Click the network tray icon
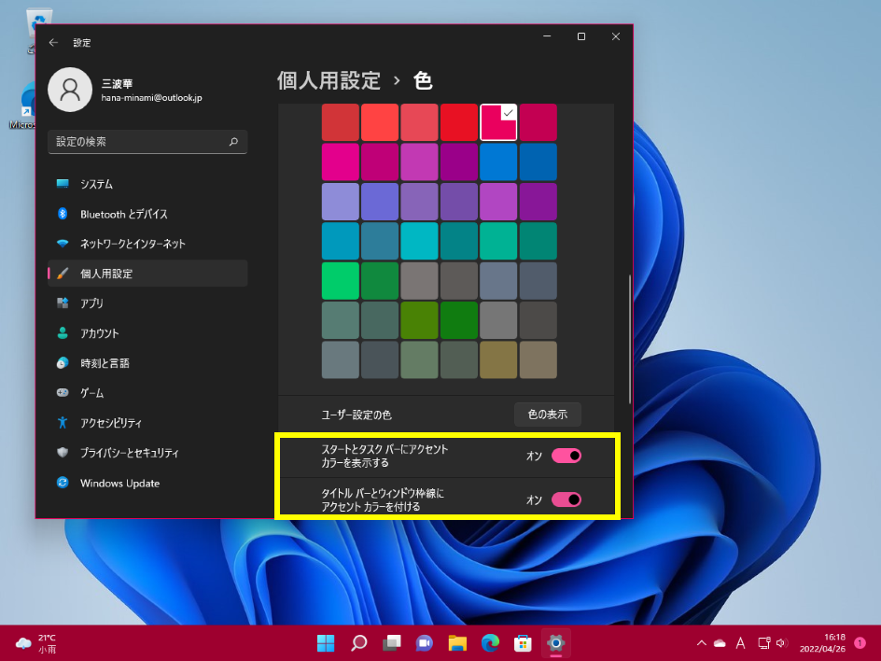The image size is (881, 661). [763, 643]
